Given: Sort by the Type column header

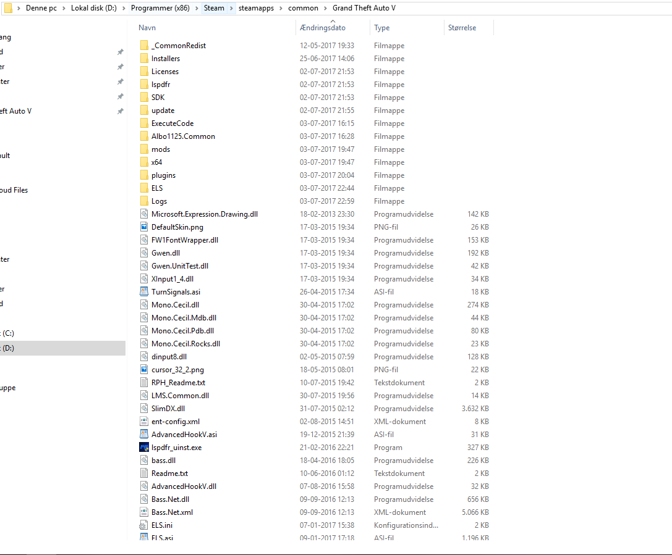Looking at the screenshot, I should 382,28.
